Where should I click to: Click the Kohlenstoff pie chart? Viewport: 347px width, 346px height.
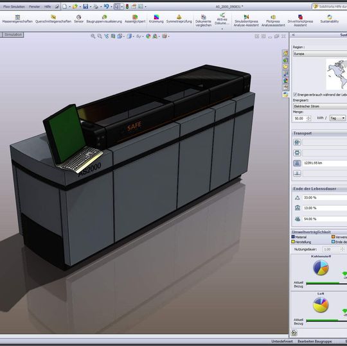click(321, 268)
